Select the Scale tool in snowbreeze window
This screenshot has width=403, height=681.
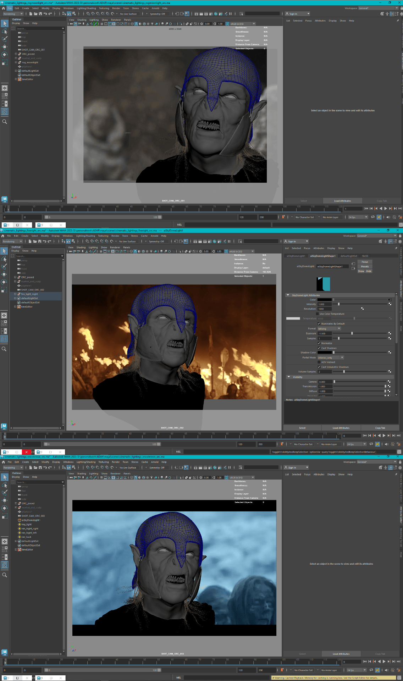(5, 516)
